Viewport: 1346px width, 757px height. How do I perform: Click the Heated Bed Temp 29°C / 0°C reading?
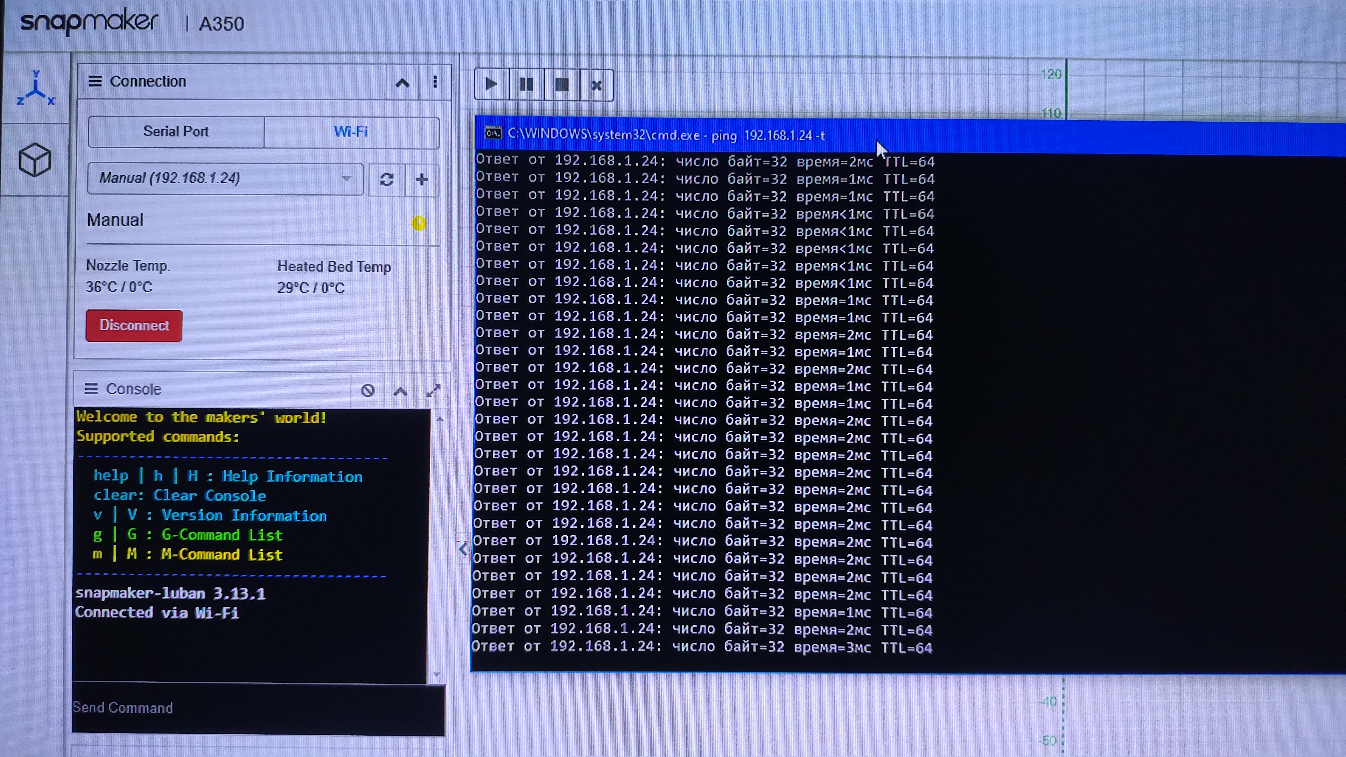(x=334, y=278)
